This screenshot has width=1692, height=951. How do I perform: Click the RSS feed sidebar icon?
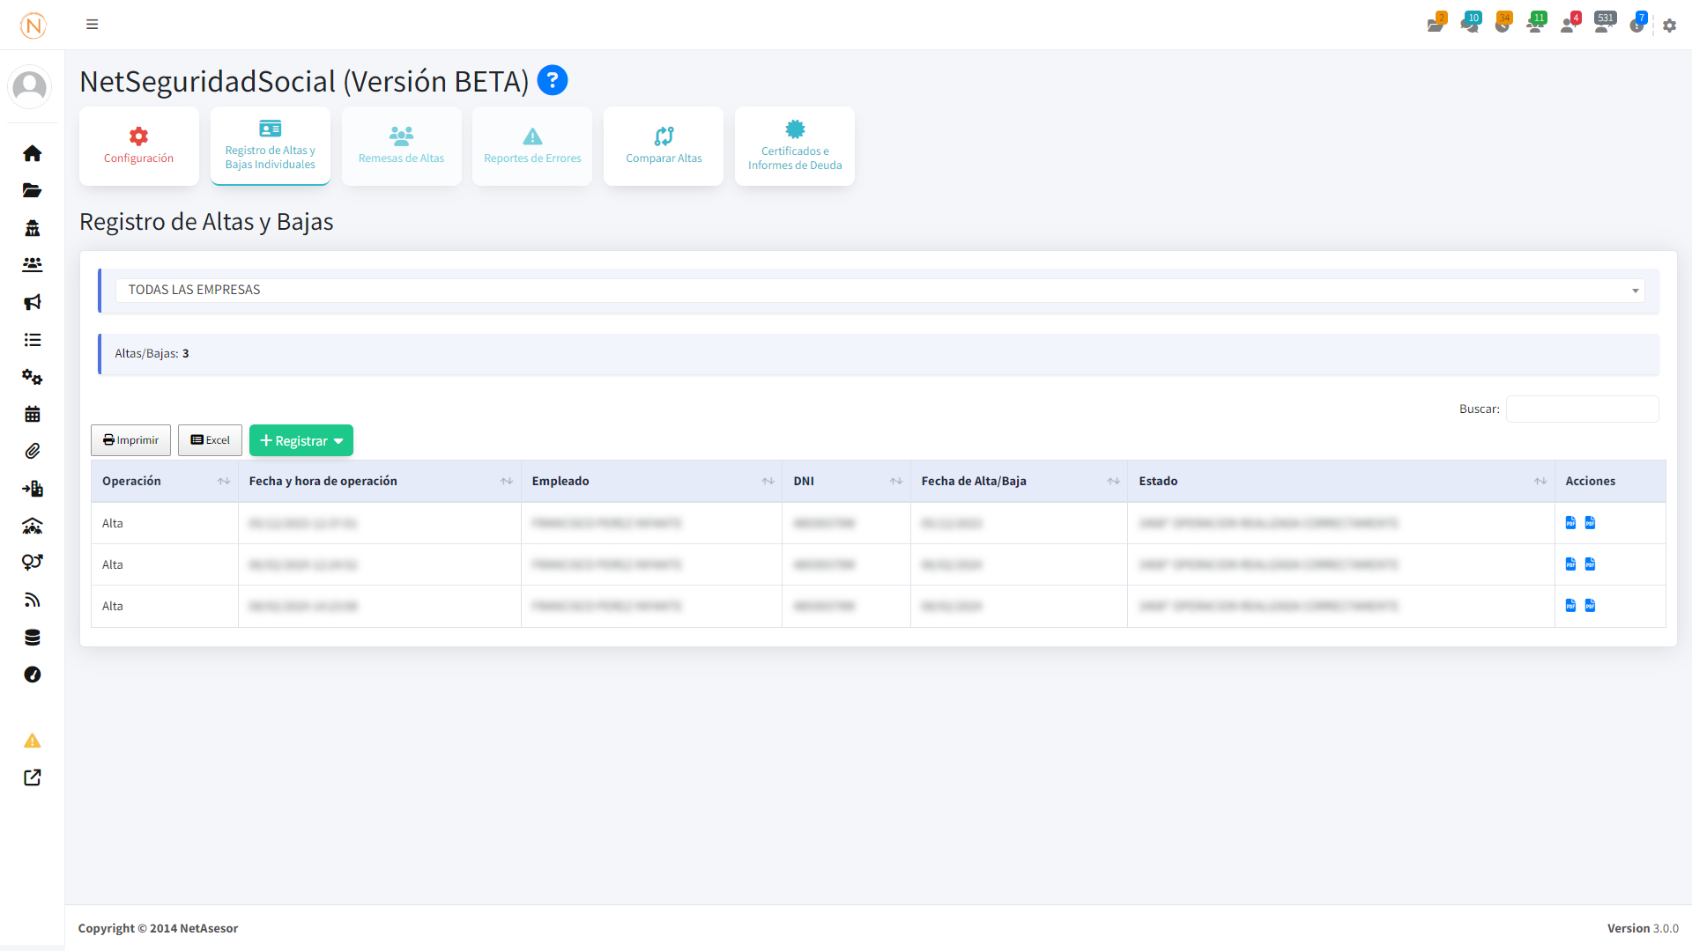(x=33, y=601)
